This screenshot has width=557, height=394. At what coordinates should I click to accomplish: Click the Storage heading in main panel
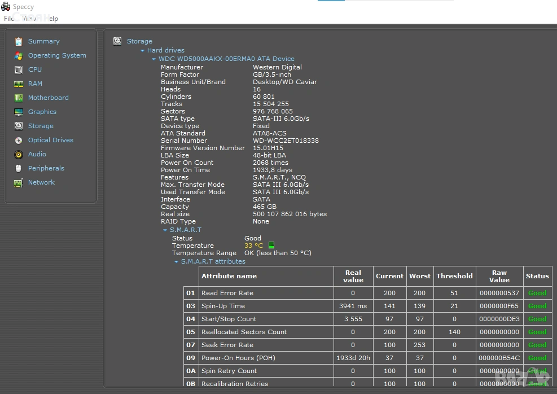coord(139,41)
